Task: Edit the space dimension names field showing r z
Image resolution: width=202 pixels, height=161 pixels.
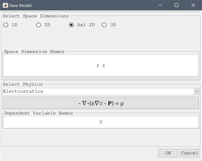Action: tap(101, 66)
